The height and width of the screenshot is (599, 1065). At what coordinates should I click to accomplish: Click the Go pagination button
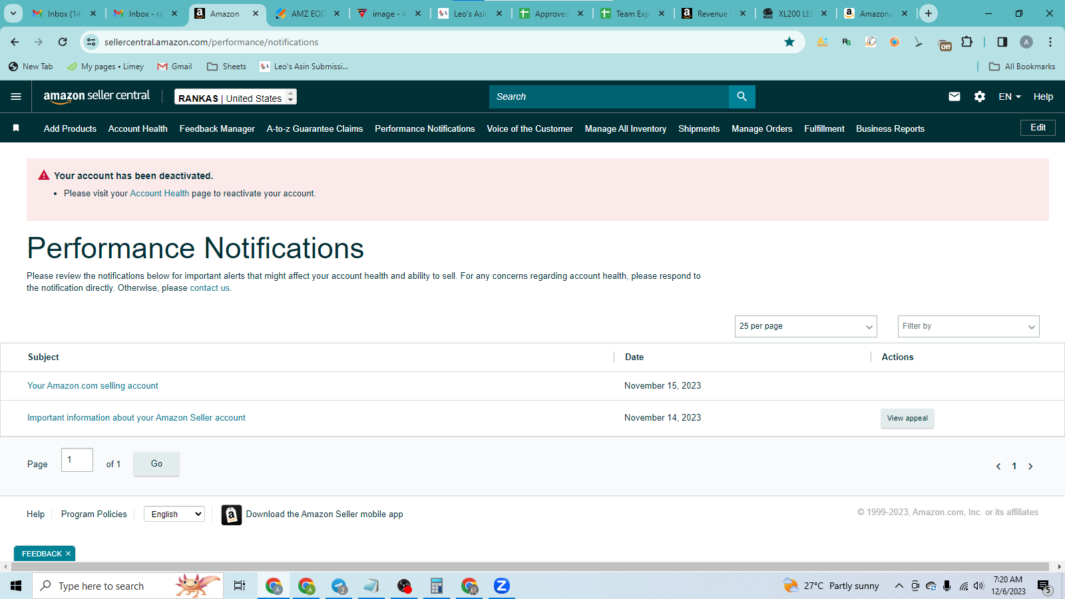156,464
